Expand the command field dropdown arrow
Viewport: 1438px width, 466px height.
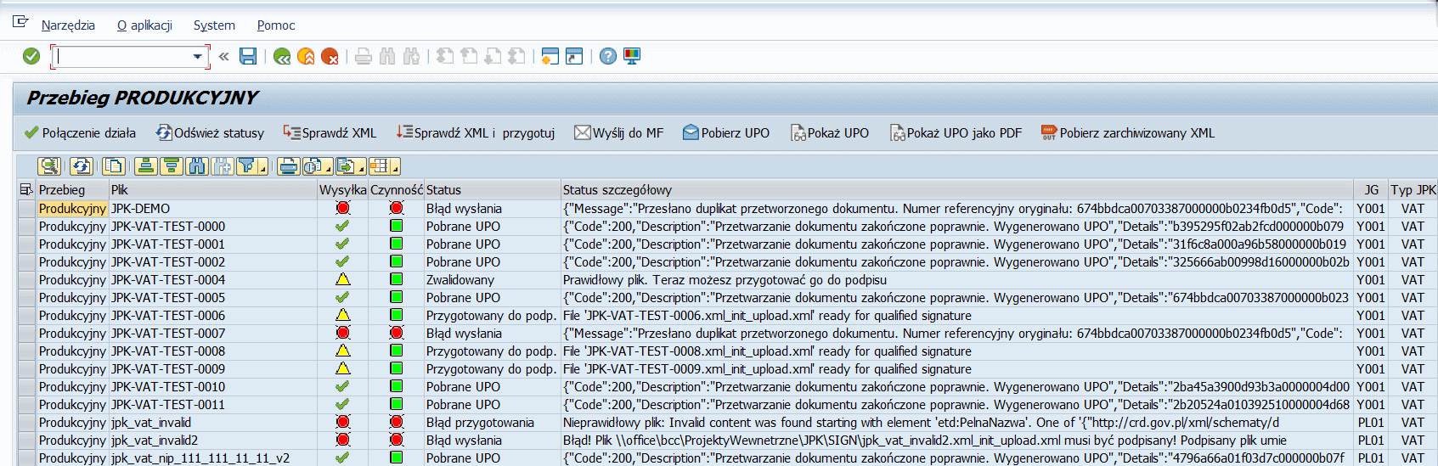(x=198, y=57)
